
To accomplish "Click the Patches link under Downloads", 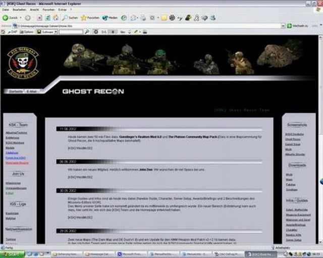I will 290,184.
